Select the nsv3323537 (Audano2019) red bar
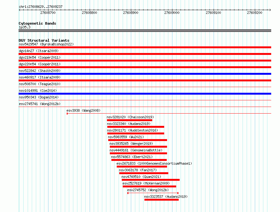This screenshot has width=280, height=212. tap(161, 200)
